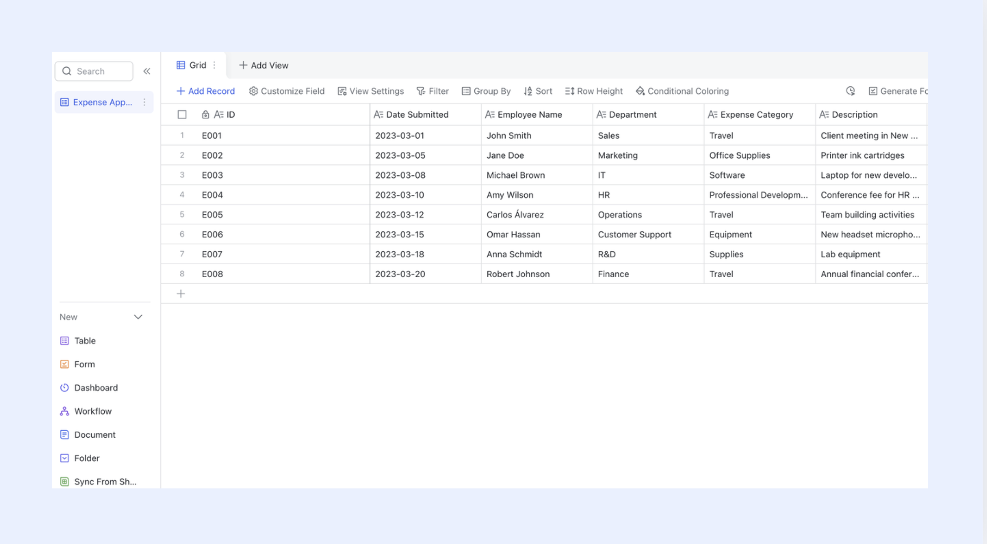
Task: Click the Filter funnel icon
Action: point(421,91)
